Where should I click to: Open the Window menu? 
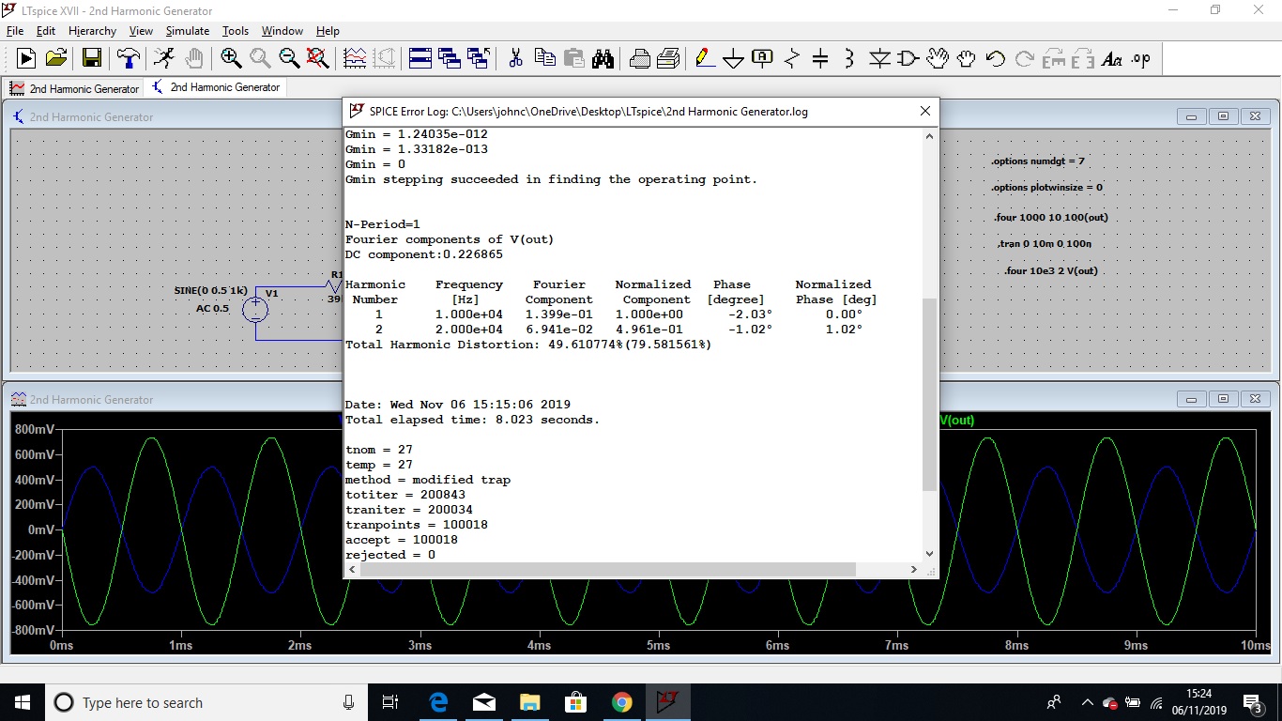[282, 31]
